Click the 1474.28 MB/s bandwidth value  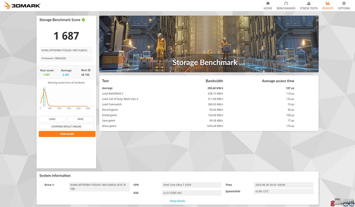pyautogui.click(x=215, y=126)
